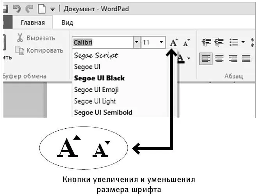Click the decrease indent icon

(206, 42)
